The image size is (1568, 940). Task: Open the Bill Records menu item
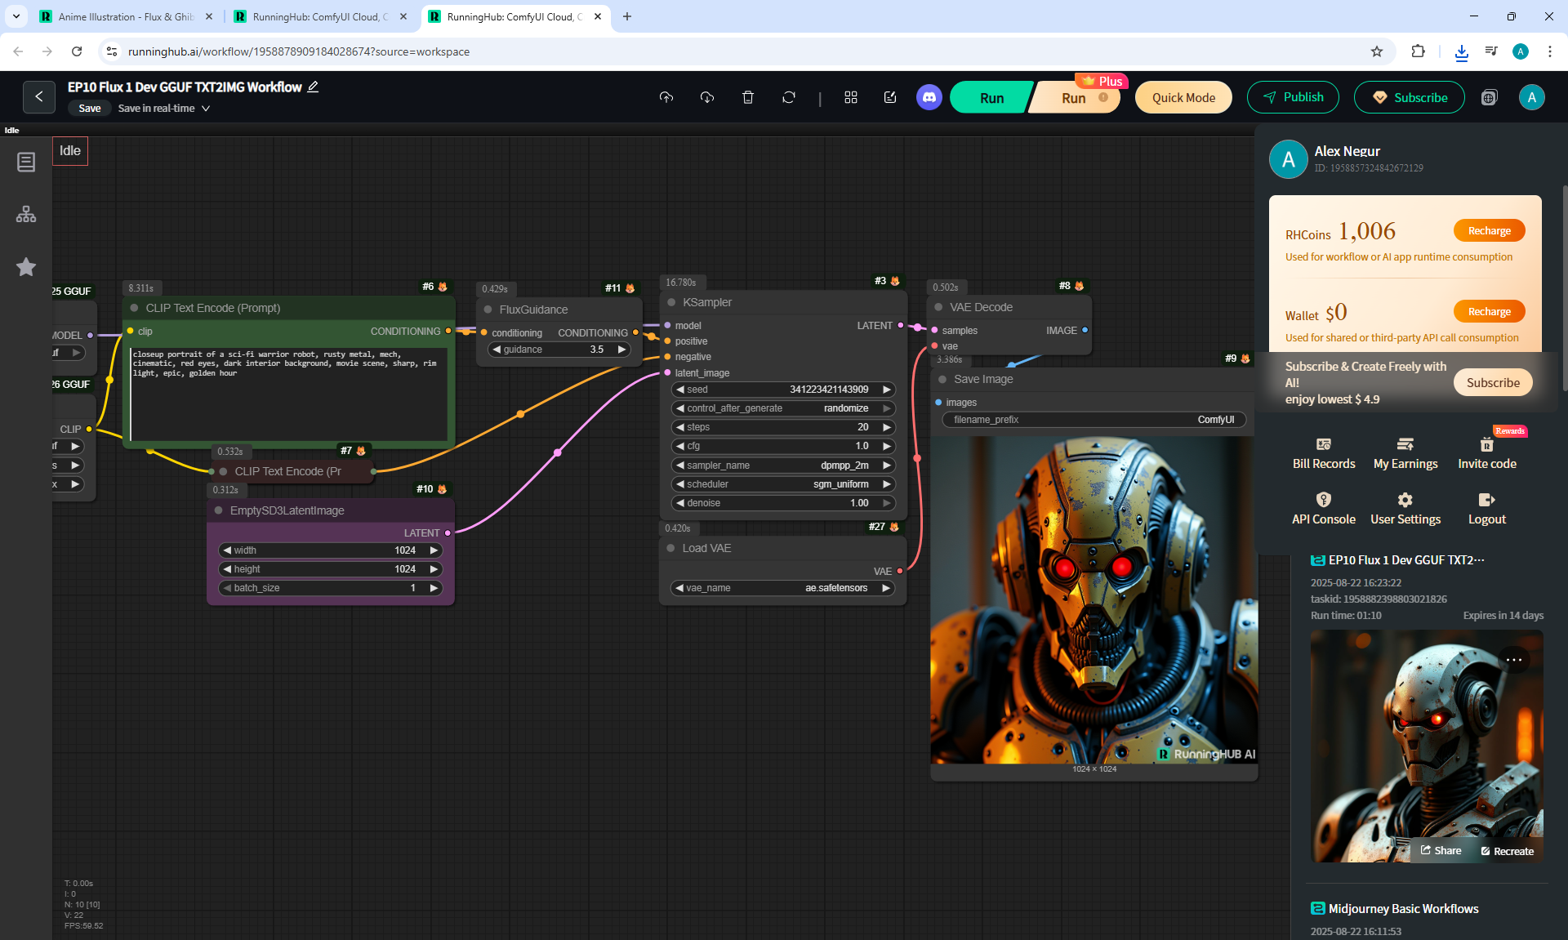[1323, 453]
